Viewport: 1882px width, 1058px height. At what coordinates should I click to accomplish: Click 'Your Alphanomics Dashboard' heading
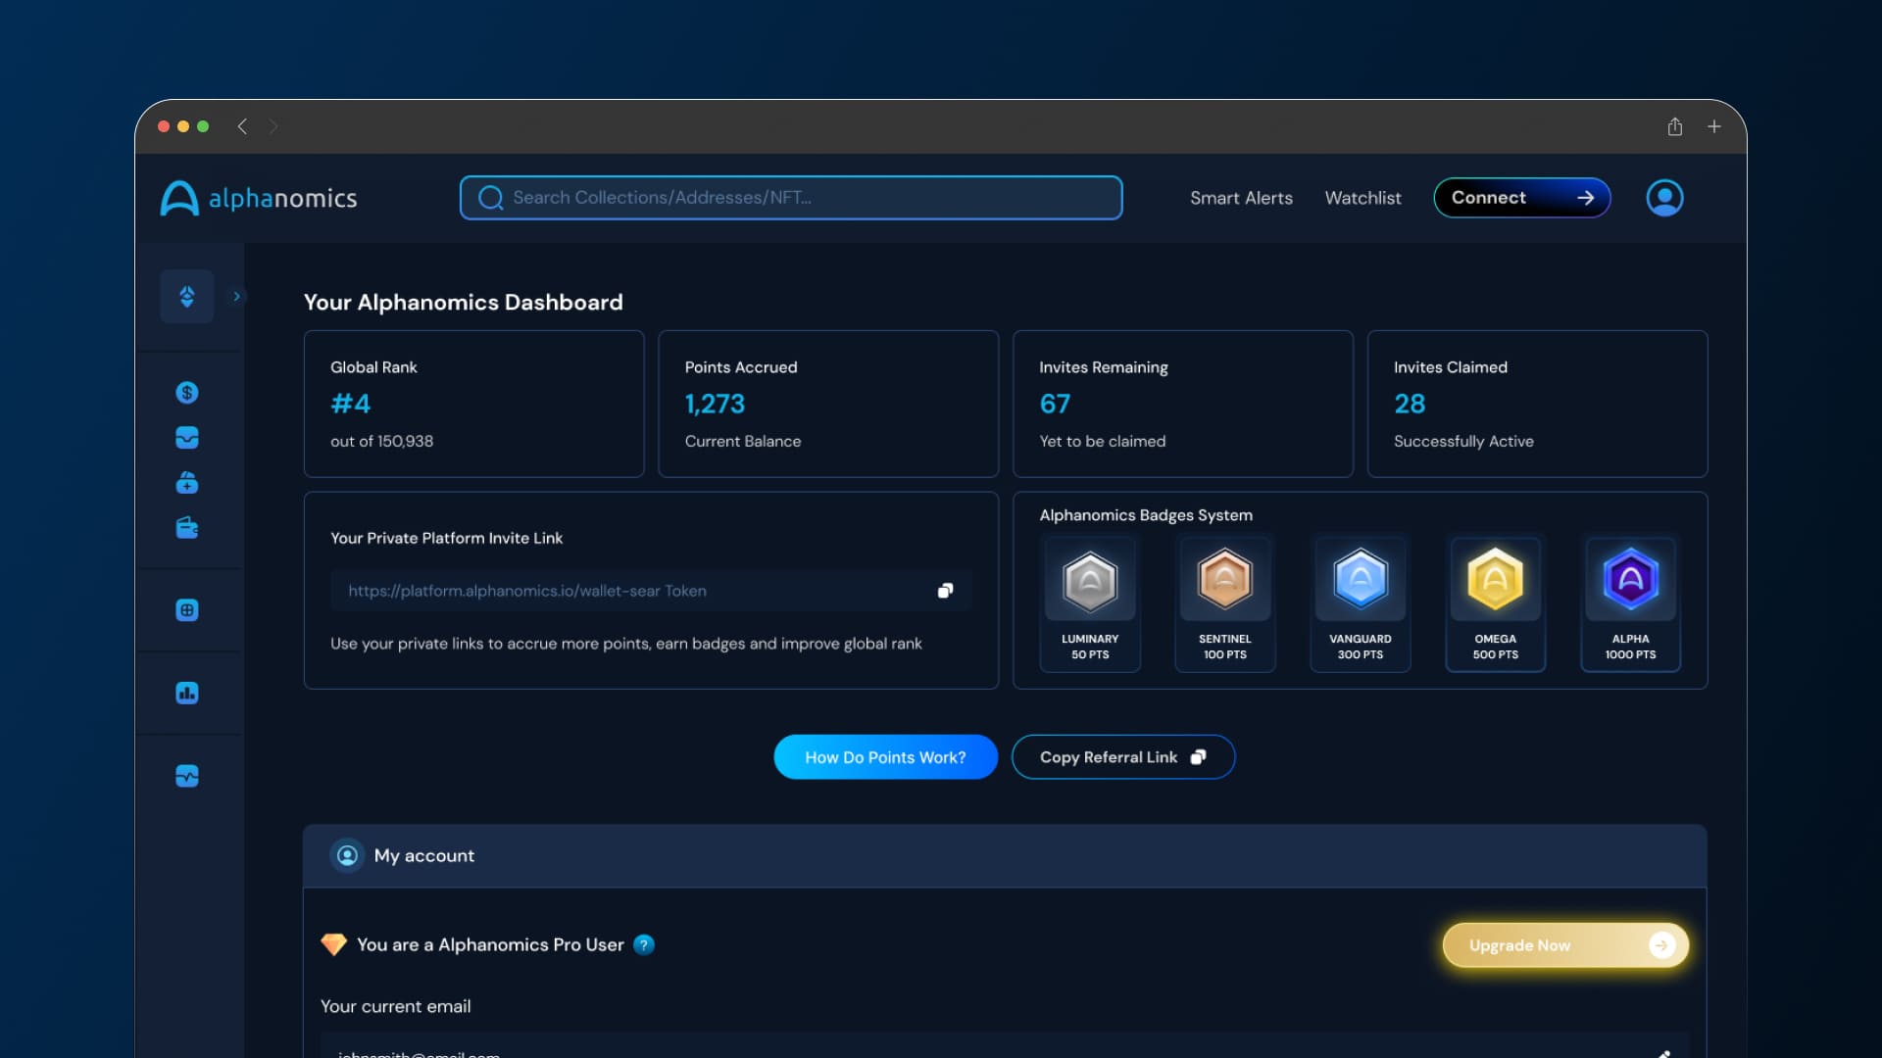click(463, 302)
